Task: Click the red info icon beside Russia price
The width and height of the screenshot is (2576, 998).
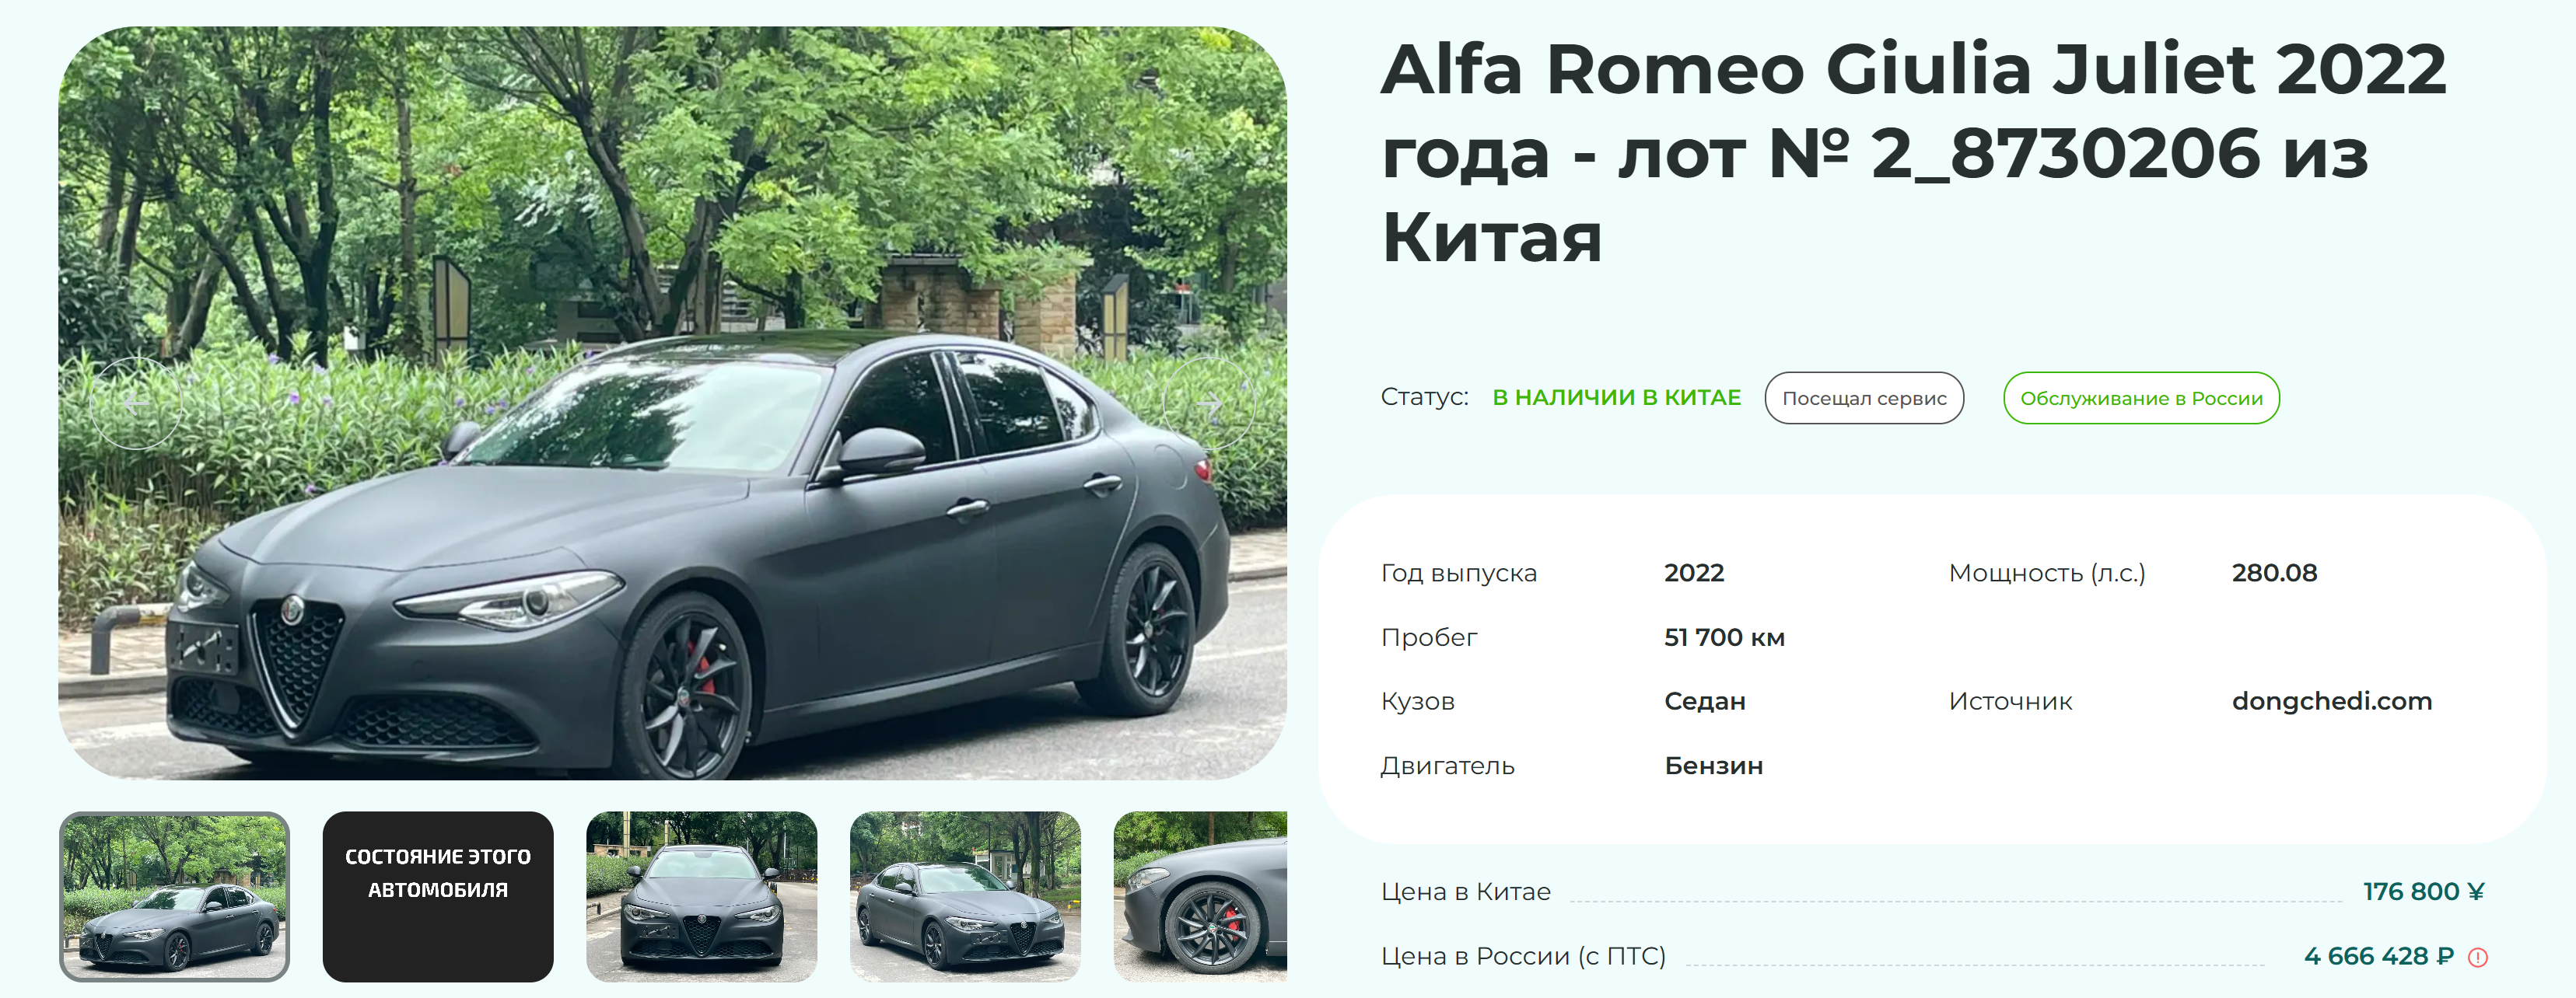Action: pyautogui.click(x=2478, y=957)
